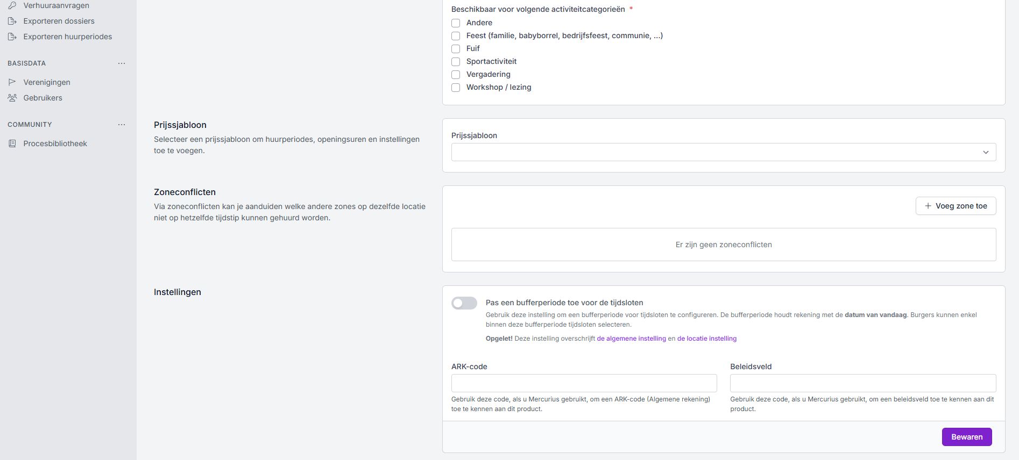Click the Voeg zone toe button
Viewport: 1019px width, 460px height.
point(956,206)
